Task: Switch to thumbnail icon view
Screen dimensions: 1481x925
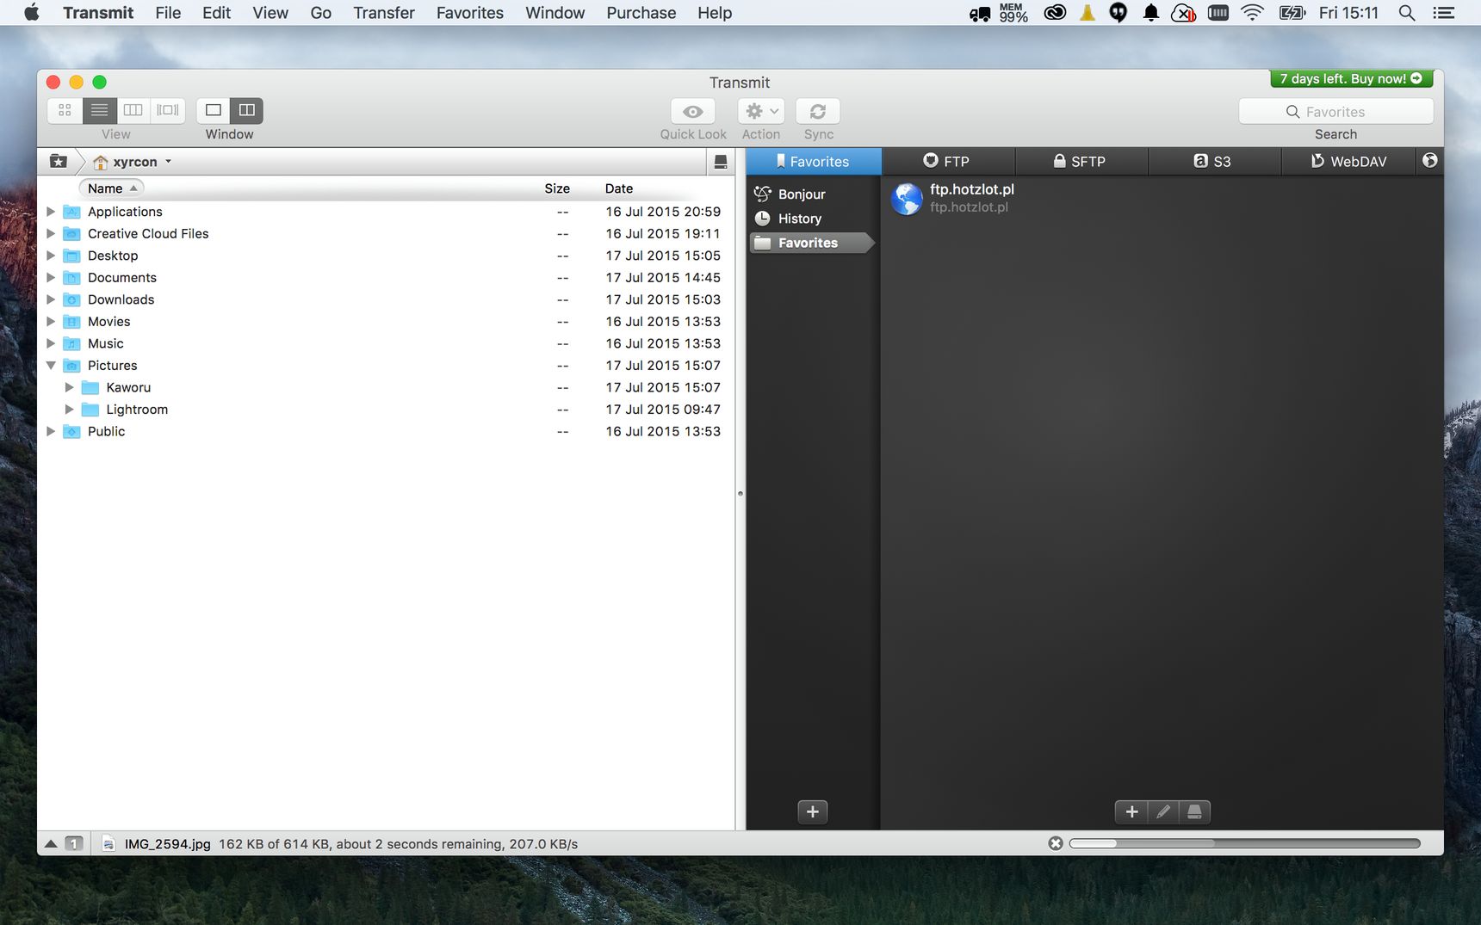Action: coord(65,110)
